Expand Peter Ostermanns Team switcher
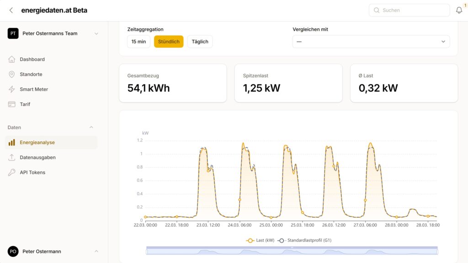The height and width of the screenshot is (263, 468). tap(96, 33)
